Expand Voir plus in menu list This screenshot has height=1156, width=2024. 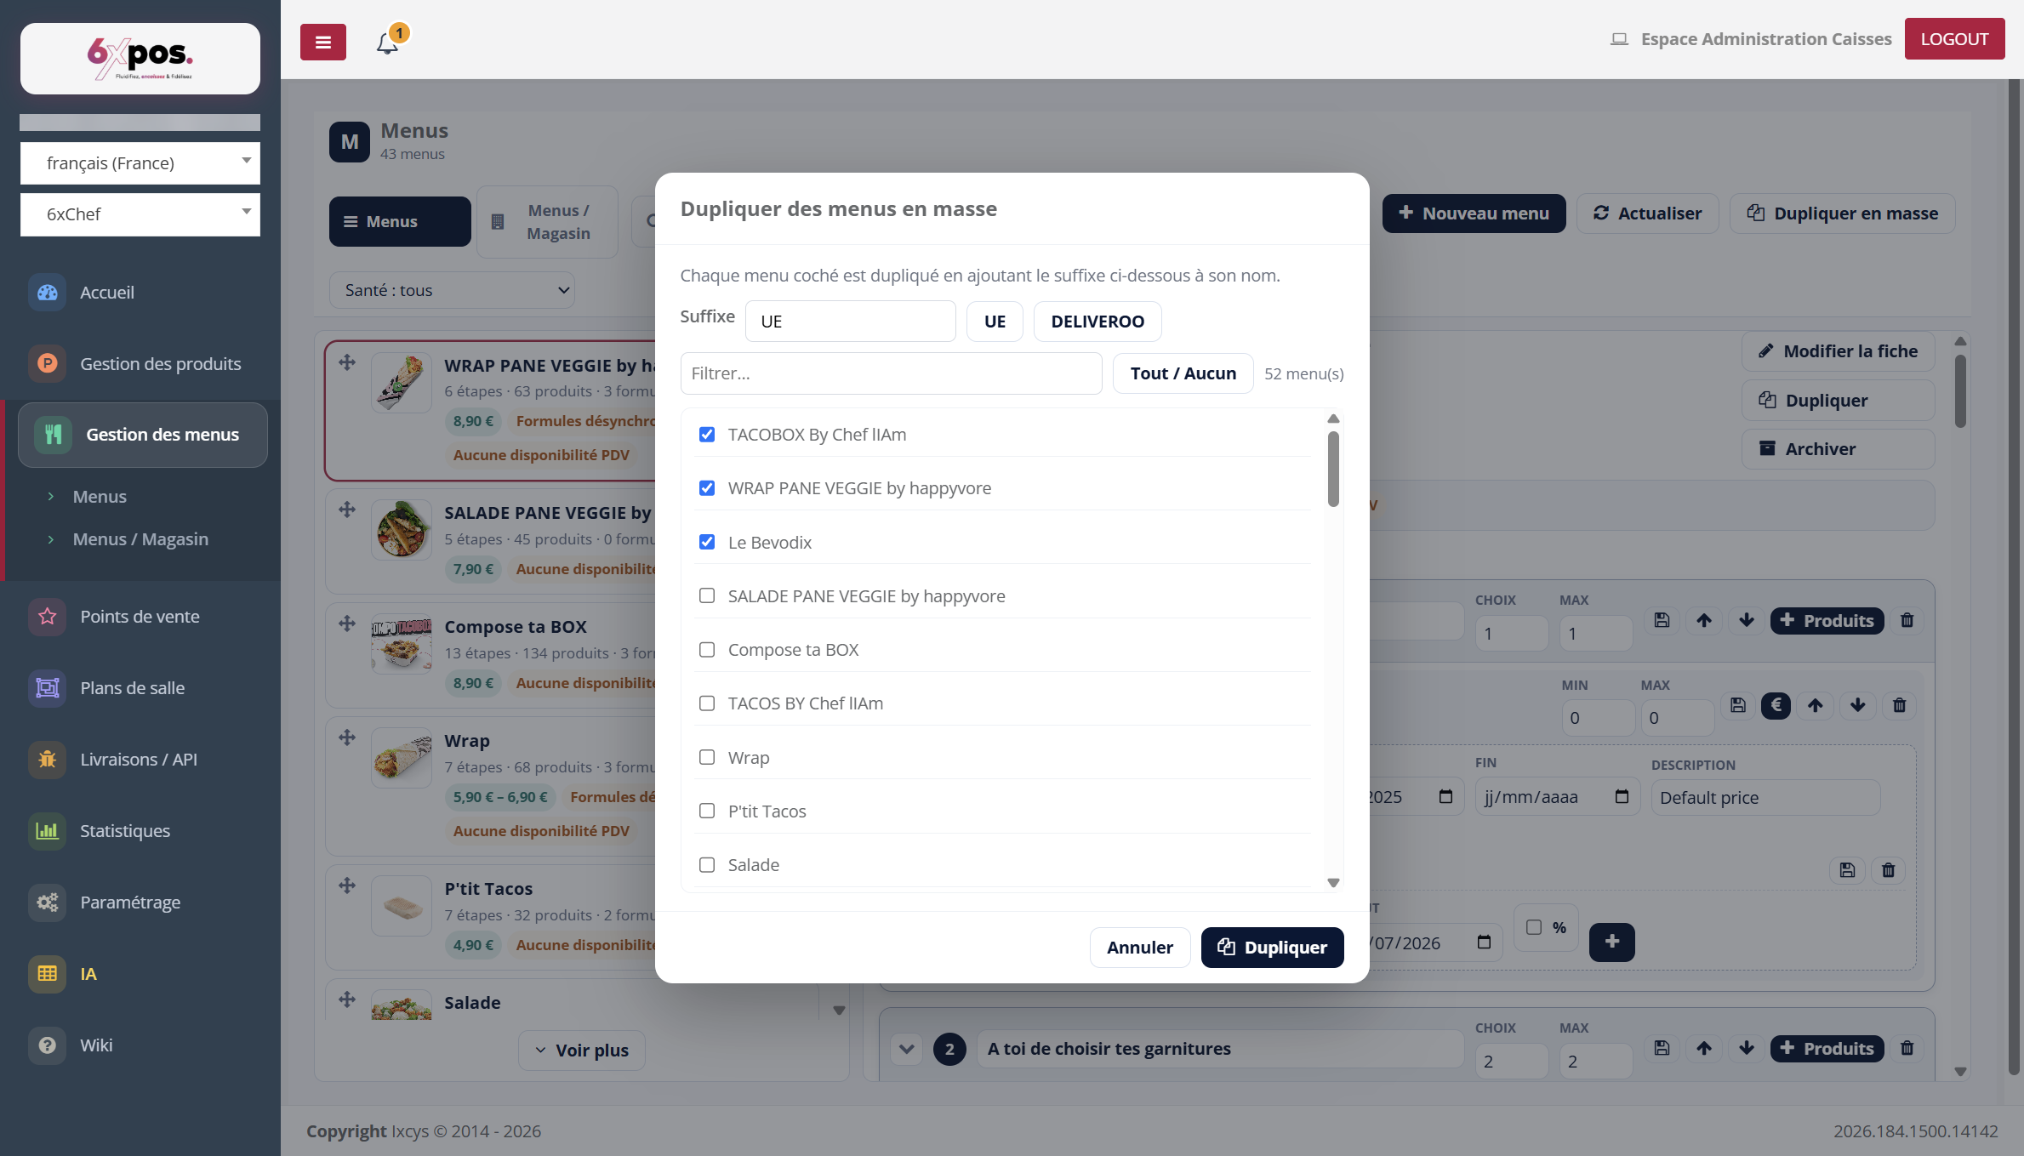point(582,1051)
